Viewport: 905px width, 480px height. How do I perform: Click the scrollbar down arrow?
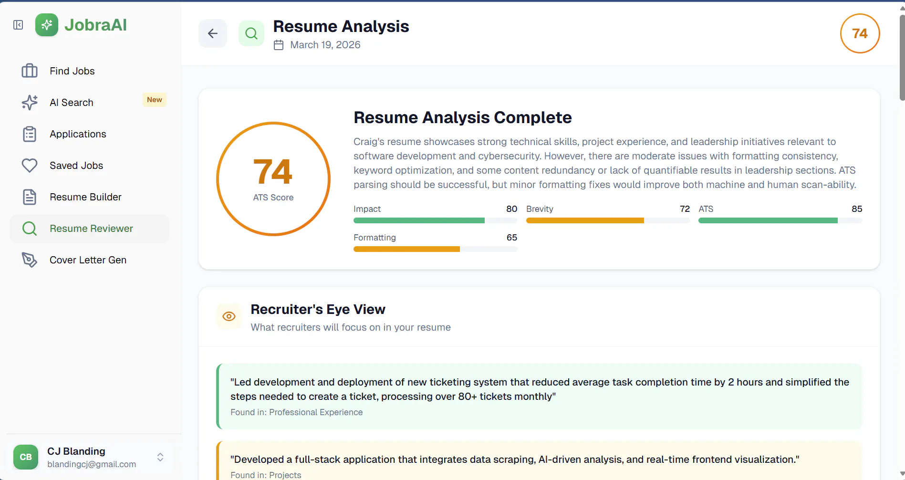(x=902, y=474)
